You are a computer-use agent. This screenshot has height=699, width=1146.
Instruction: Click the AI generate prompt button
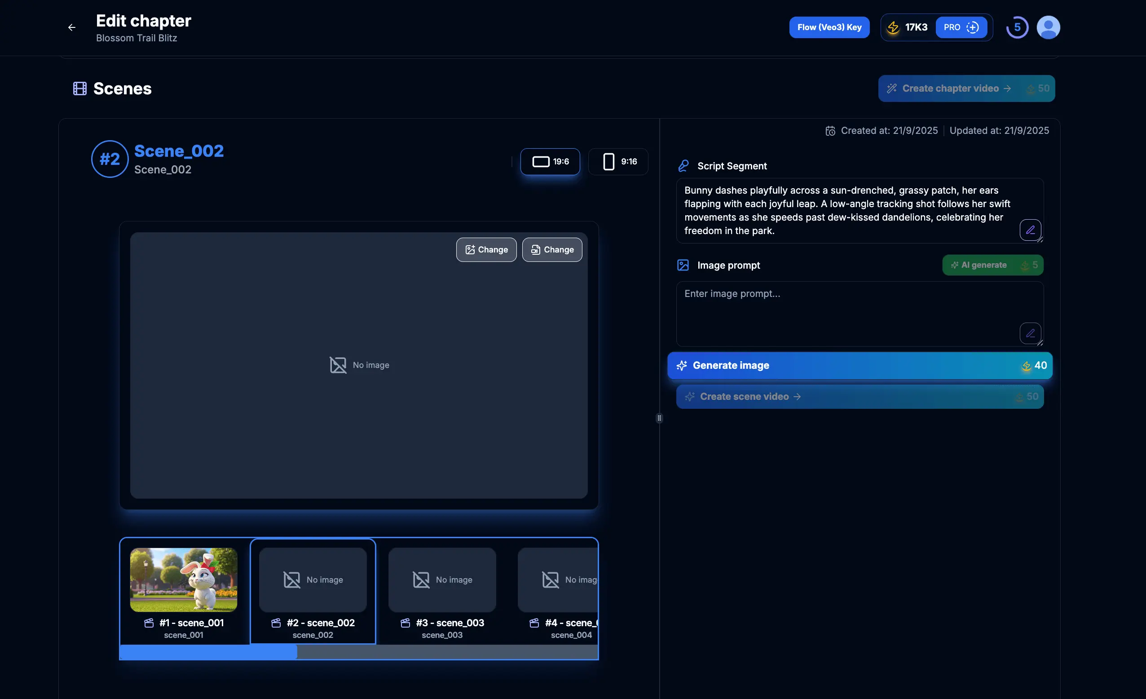[992, 265]
